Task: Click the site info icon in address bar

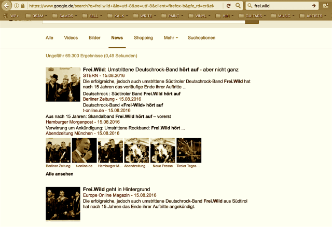Action: (17, 6)
